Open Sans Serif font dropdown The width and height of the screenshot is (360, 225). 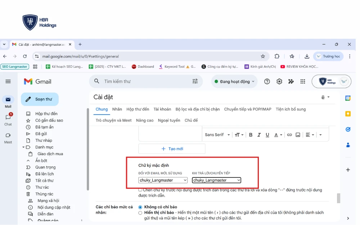point(217,135)
